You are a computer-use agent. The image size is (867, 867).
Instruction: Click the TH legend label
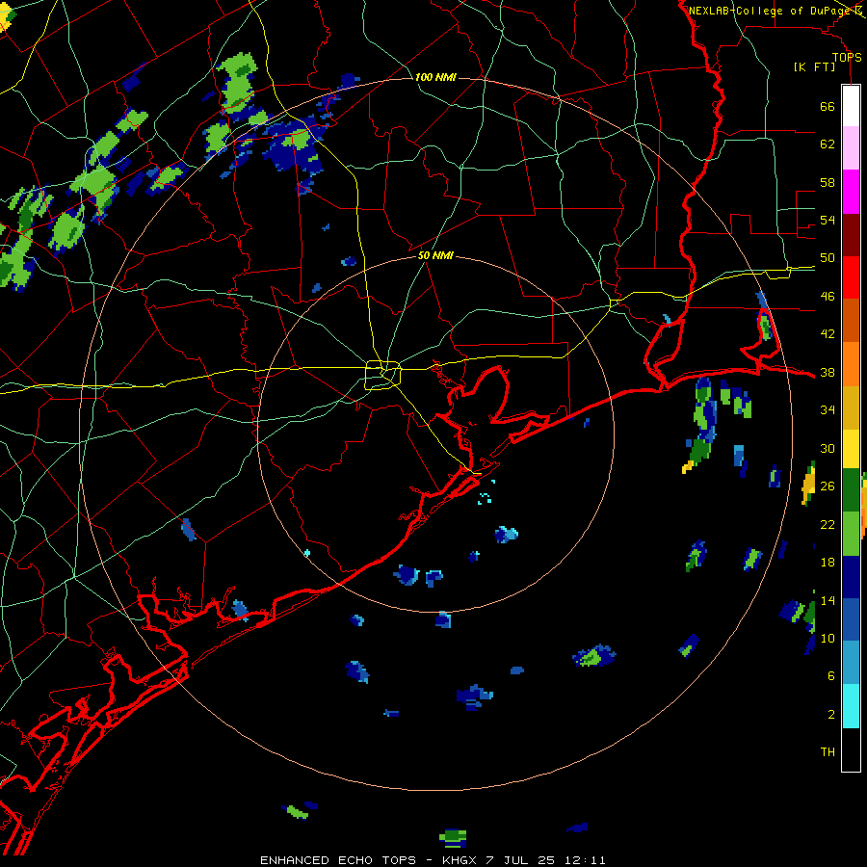828,752
